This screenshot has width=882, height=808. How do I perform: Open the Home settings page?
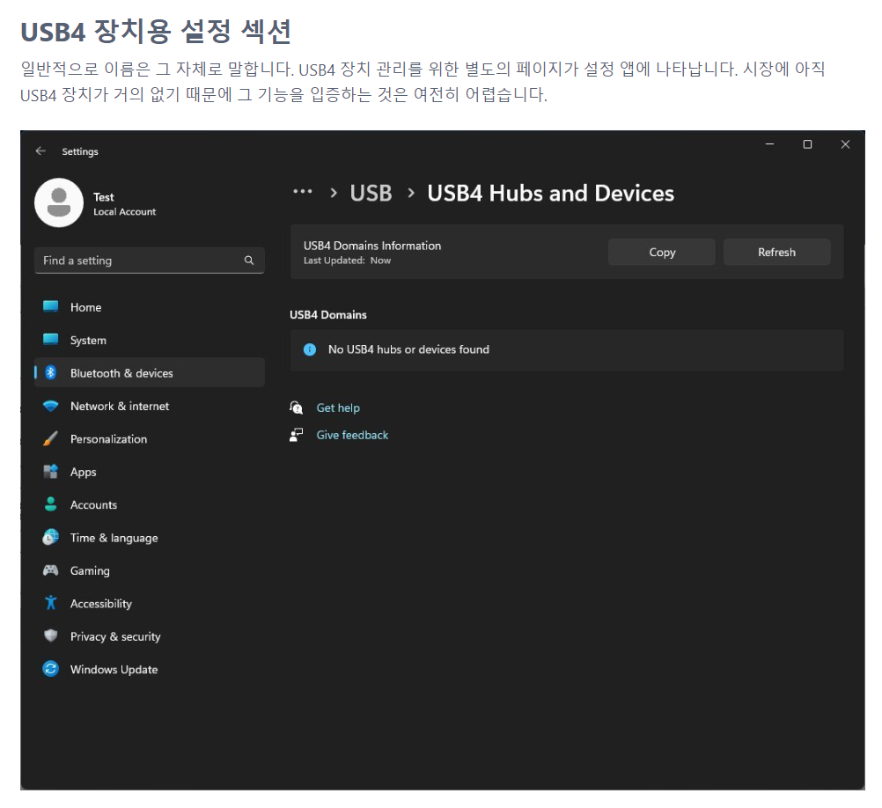(x=150, y=307)
